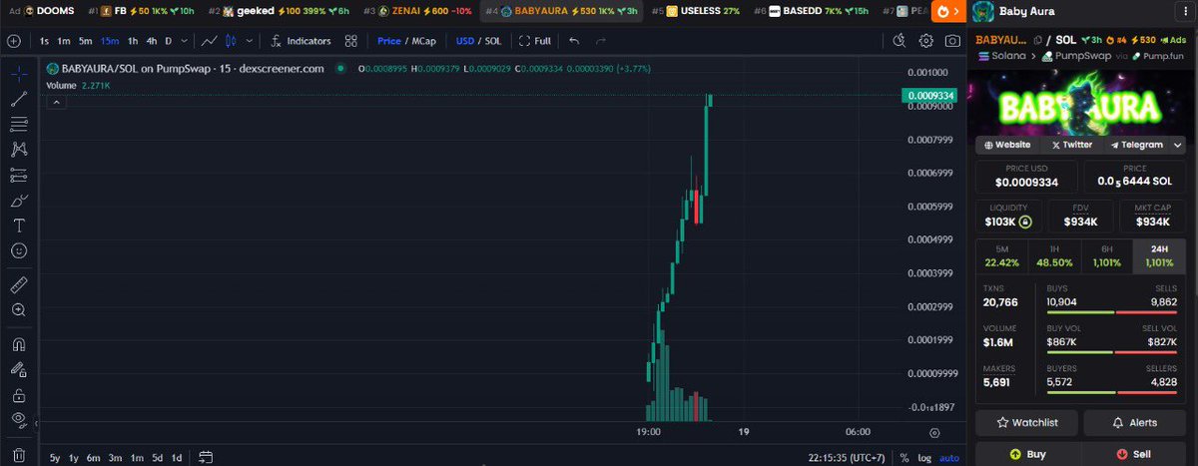Hide all drawings with eye icon

click(19, 420)
